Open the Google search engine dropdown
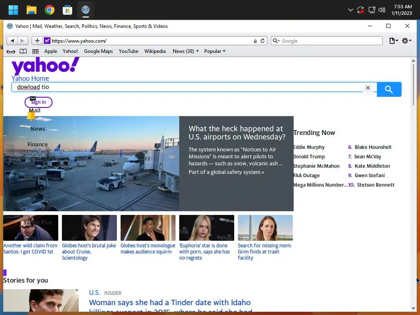 276,41
